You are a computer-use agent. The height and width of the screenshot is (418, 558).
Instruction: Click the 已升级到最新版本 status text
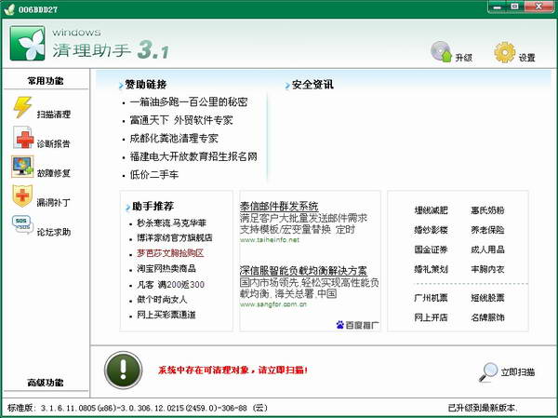tap(483, 408)
